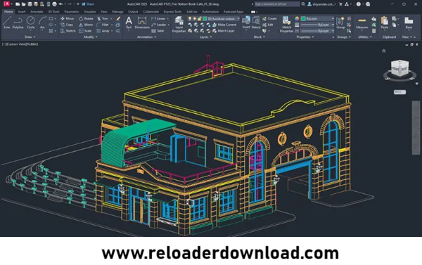Activate the Copy command
422x265 pixels.
point(67,25)
